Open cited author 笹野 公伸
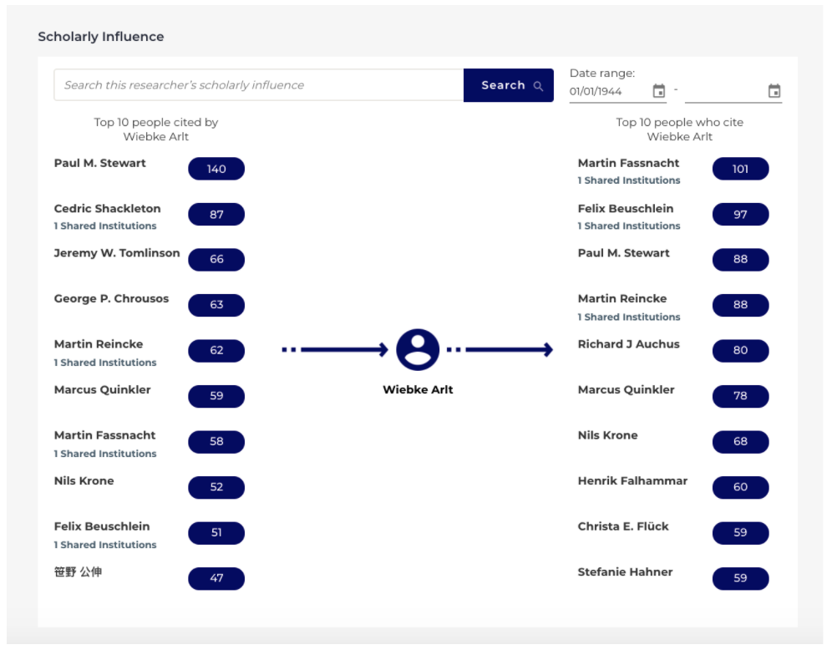The height and width of the screenshot is (650, 832). tap(78, 572)
